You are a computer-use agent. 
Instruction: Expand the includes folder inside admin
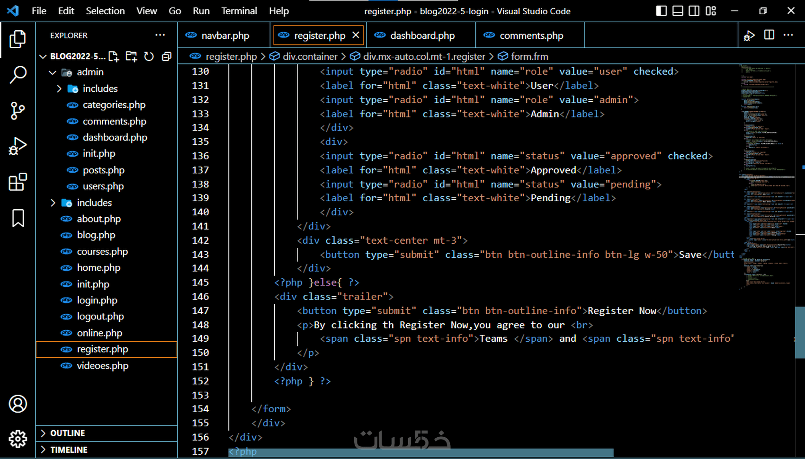59,88
